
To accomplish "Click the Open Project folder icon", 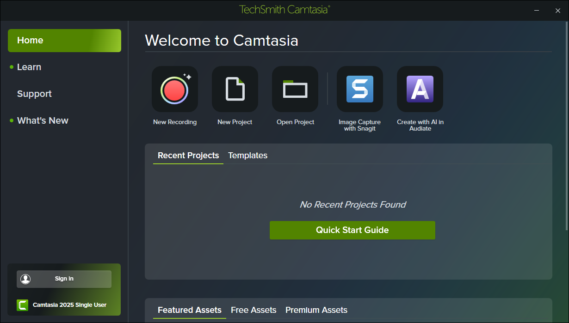I will coord(295,89).
